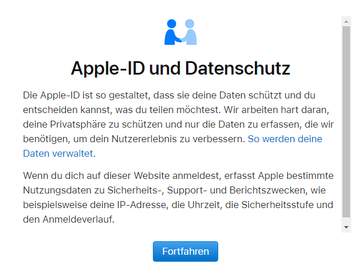Click the word "Datenschutz" in the heading
This screenshot has height=278, width=360.
(x=236, y=68)
